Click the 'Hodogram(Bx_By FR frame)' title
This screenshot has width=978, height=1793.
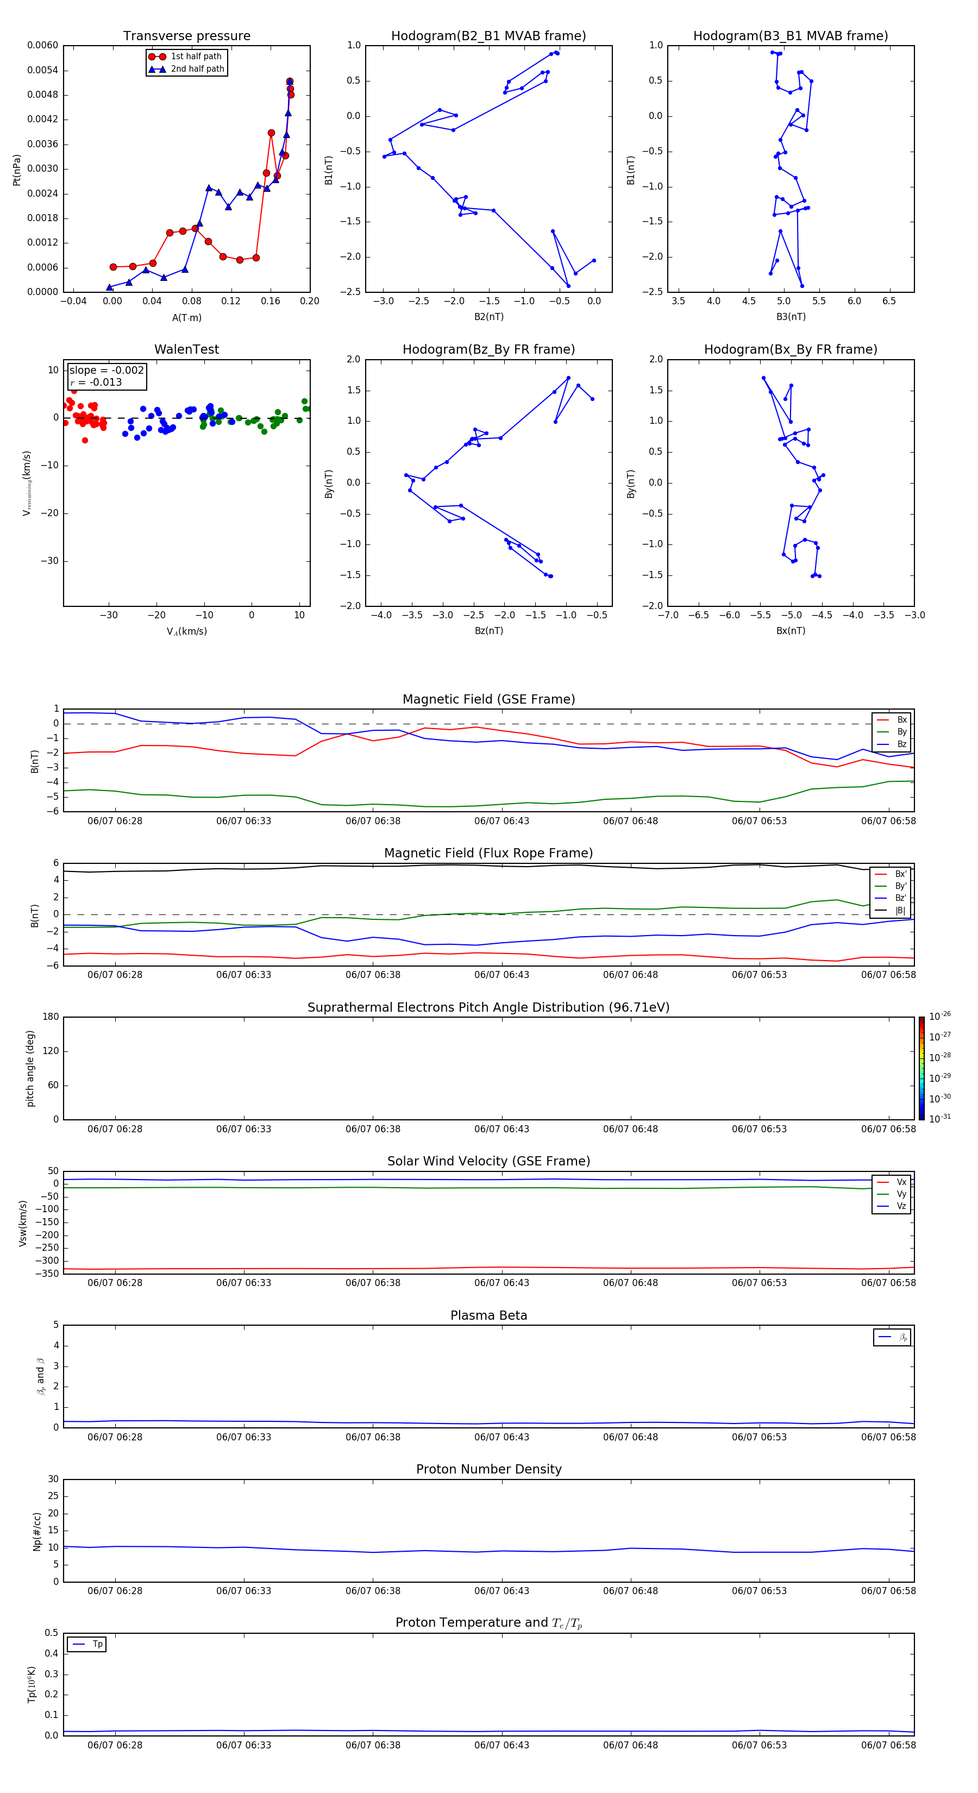[x=791, y=349]
